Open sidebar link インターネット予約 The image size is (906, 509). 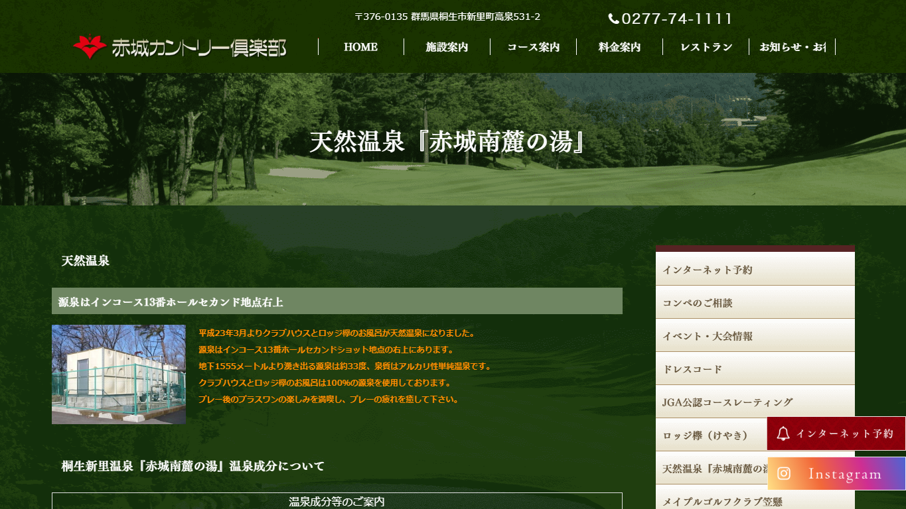pos(755,269)
